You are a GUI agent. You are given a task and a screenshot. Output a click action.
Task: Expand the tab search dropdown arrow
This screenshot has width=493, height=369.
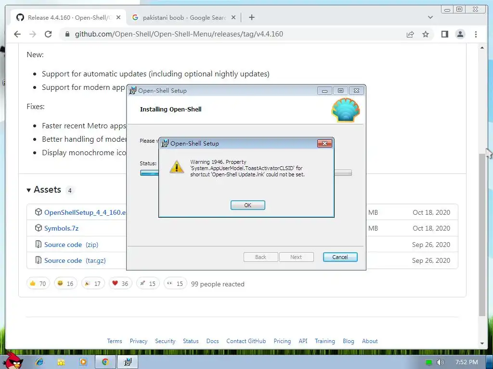pos(430,18)
